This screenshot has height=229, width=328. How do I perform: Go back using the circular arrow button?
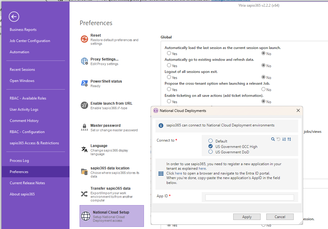14,17
